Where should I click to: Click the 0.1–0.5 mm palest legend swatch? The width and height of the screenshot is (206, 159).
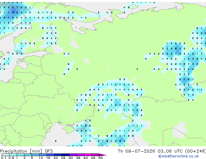coord(6,155)
